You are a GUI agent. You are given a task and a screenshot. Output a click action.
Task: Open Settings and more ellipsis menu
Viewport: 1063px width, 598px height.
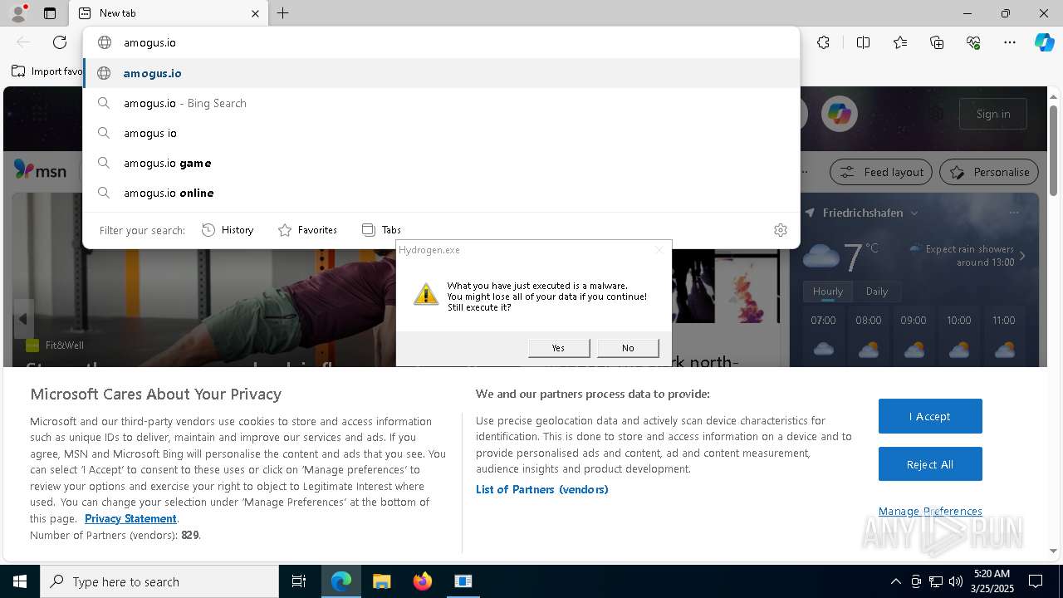[1010, 42]
